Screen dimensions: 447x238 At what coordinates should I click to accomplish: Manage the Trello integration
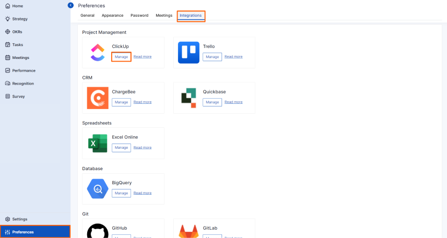pyautogui.click(x=212, y=57)
